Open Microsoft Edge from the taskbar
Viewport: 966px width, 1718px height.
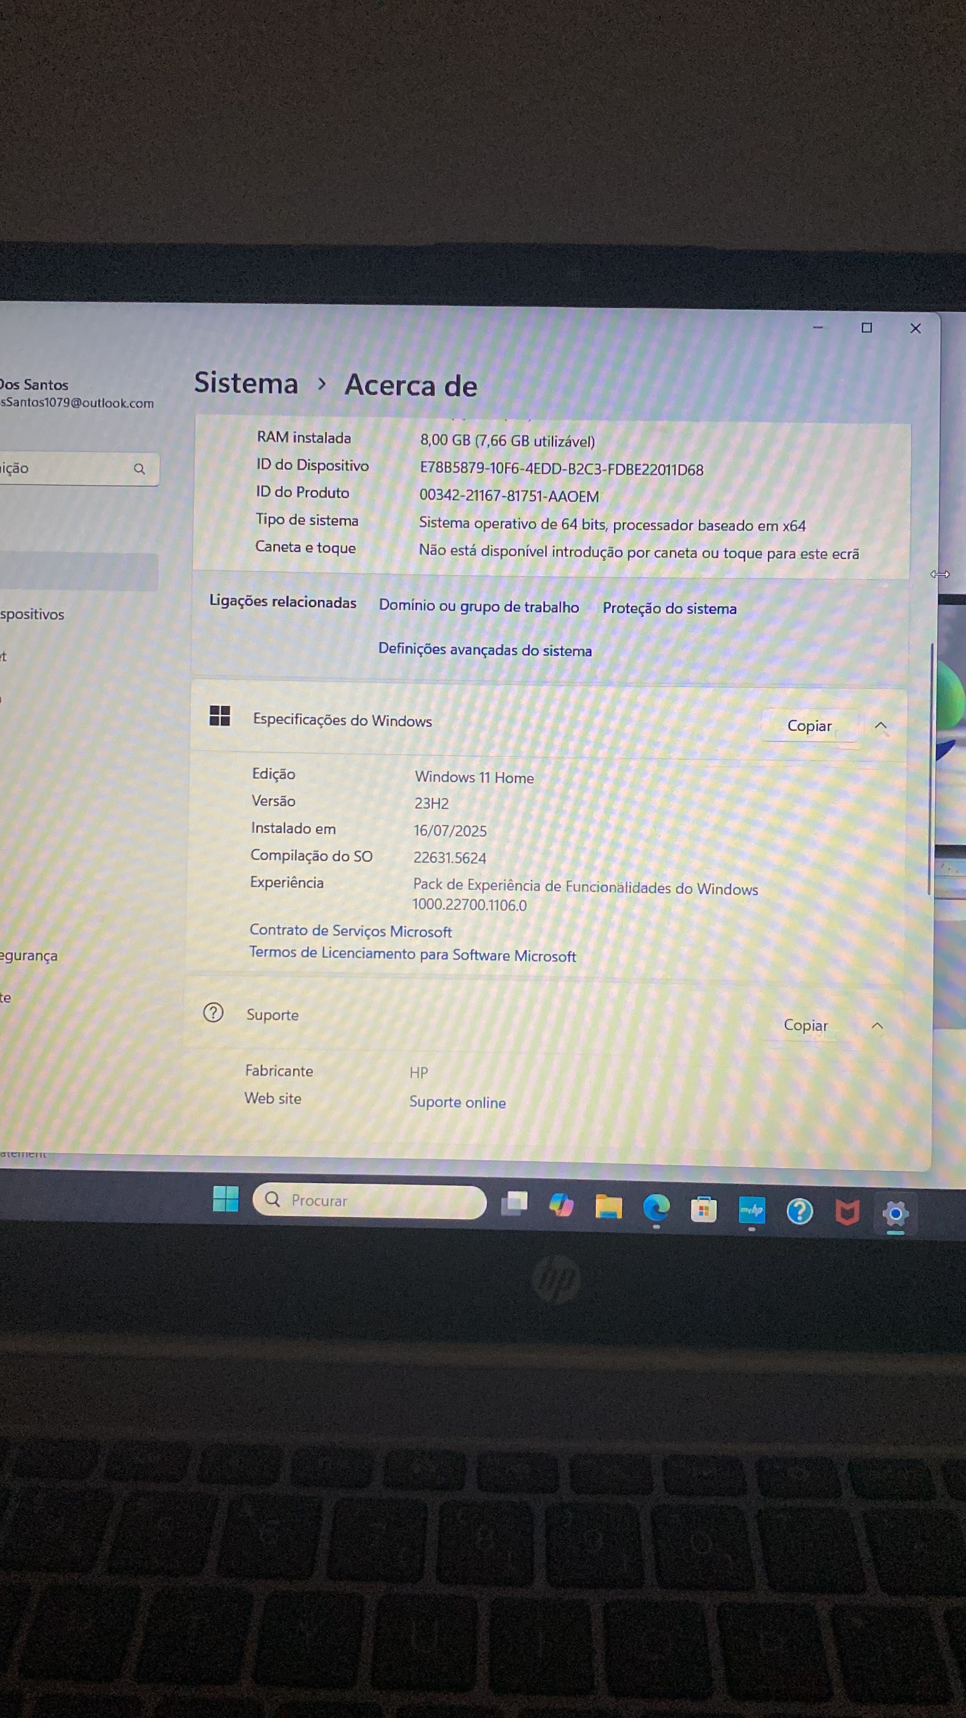[x=656, y=1207]
